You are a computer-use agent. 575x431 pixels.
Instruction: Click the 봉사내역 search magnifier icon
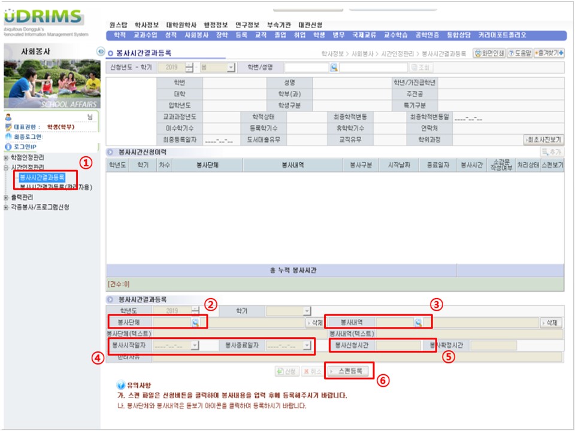point(419,322)
